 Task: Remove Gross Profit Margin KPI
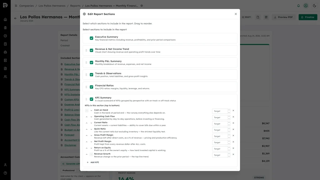(x=233, y=136)
